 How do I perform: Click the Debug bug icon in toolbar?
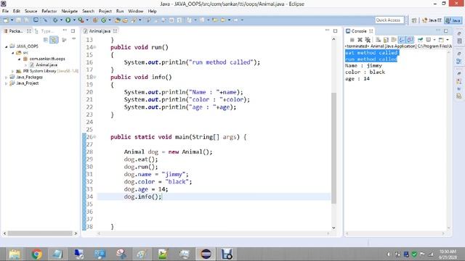(55, 20)
